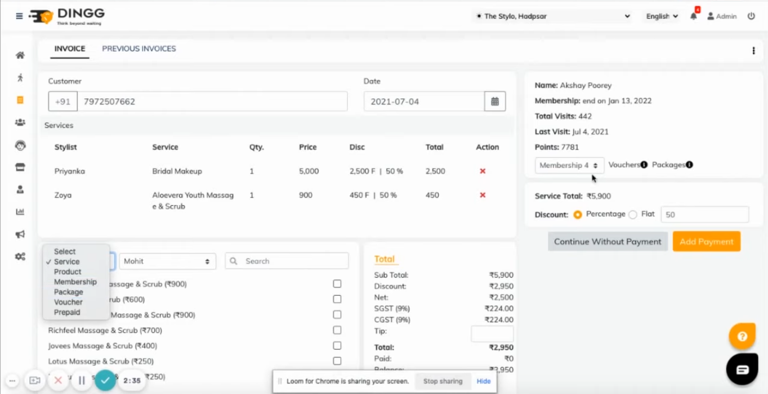Click the power logout icon
This screenshot has height=394, width=768.
tap(751, 16)
